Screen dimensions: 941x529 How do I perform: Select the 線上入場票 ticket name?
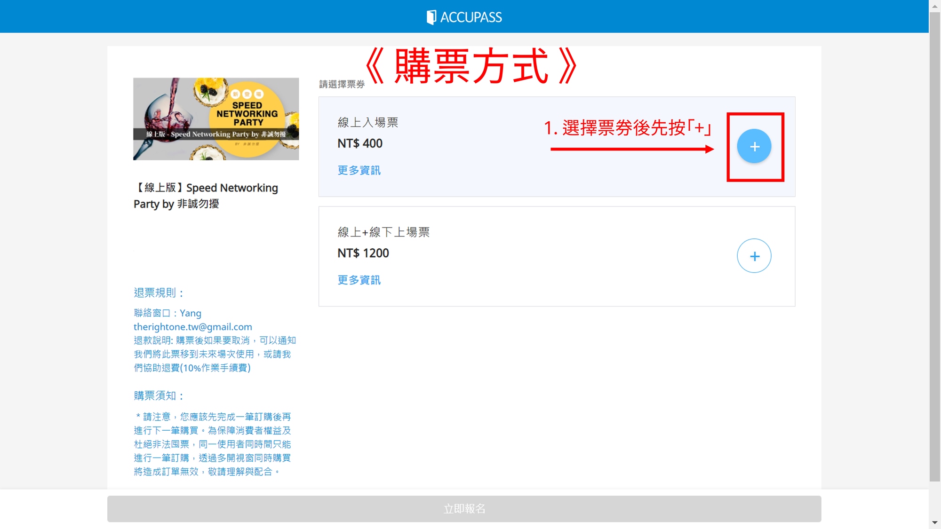pos(368,123)
